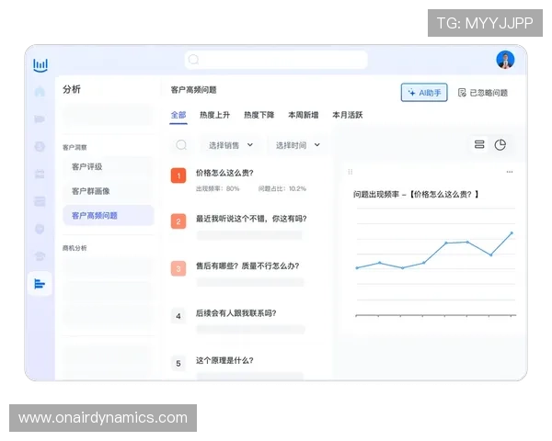Click the magnifier icon in the top search bar
The image size is (552, 441).
[x=193, y=60]
